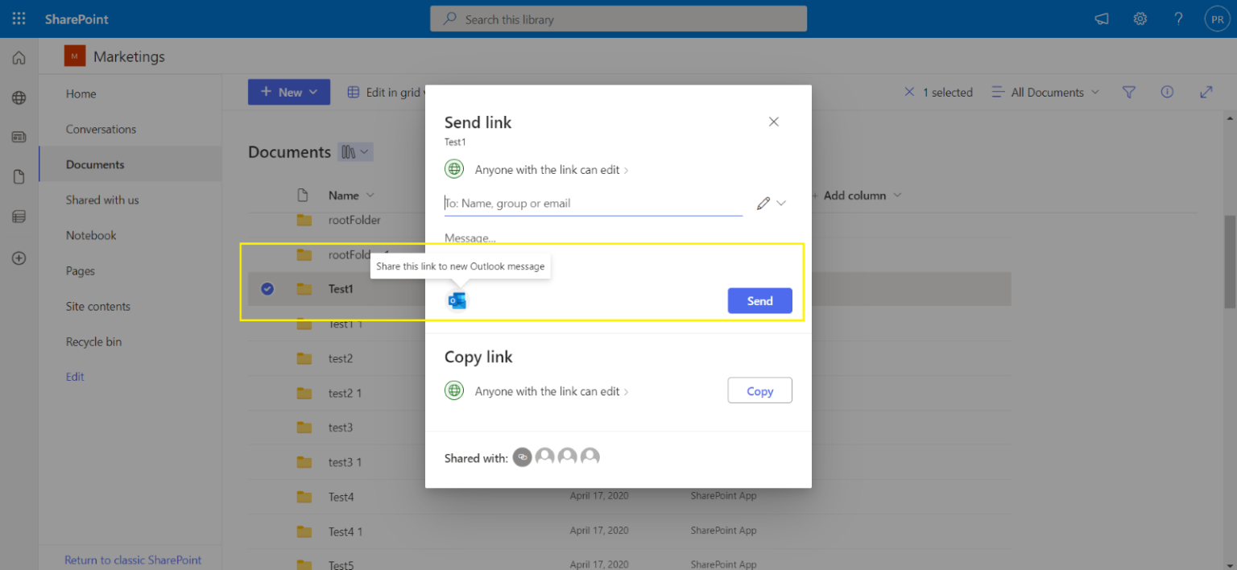Image resolution: width=1237 pixels, height=570 pixels.
Task: Click the megaphone announcements icon
Action: 1101,19
